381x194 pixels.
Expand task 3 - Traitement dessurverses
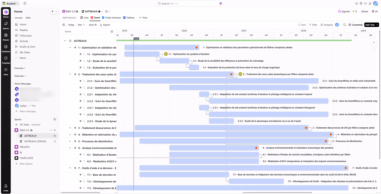pyautogui.click(x=70, y=128)
